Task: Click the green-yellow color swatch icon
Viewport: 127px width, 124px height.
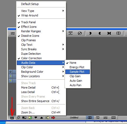Action: (30, 118)
